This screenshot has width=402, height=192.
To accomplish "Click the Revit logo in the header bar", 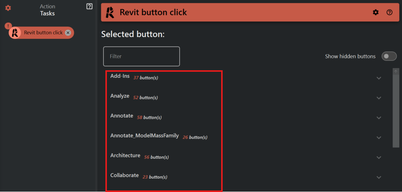I will (110, 12).
